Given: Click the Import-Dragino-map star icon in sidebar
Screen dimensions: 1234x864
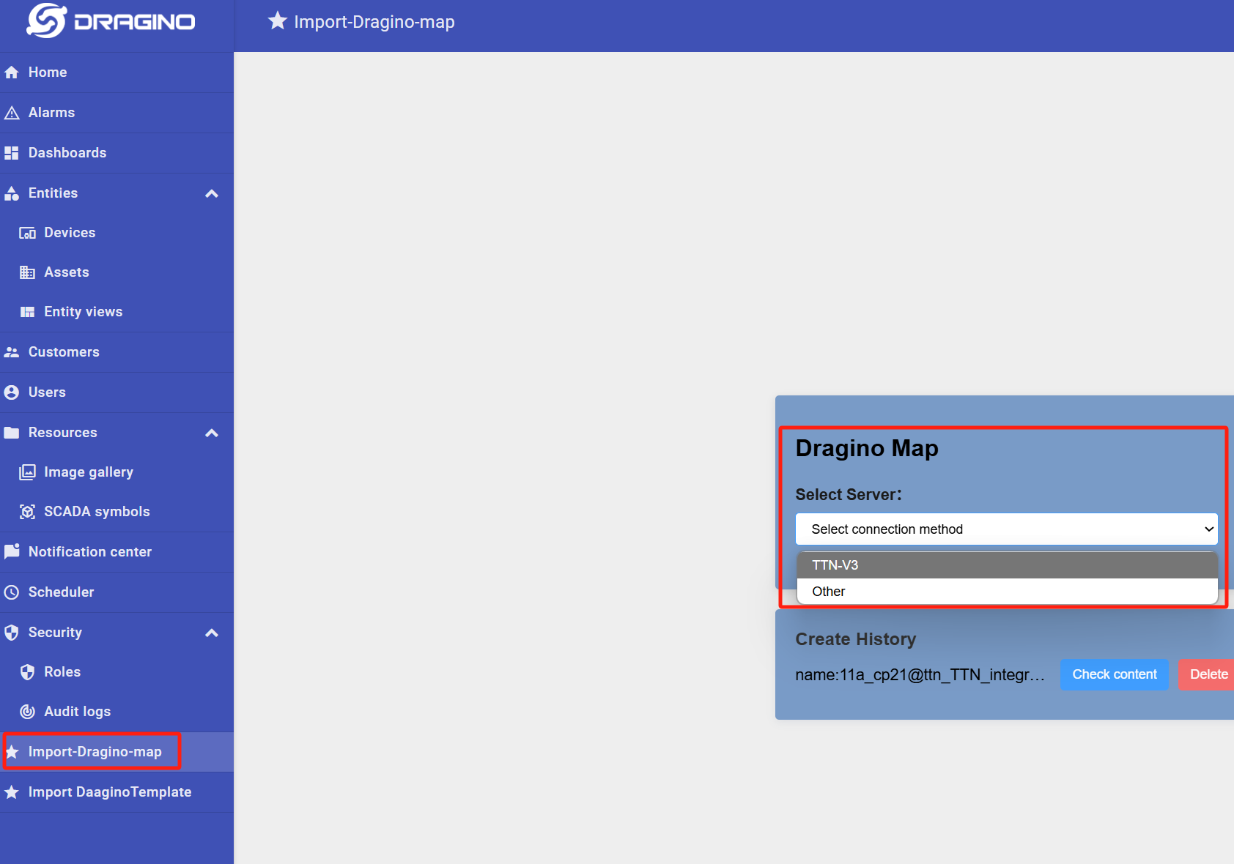Looking at the screenshot, I should tap(12, 752).
